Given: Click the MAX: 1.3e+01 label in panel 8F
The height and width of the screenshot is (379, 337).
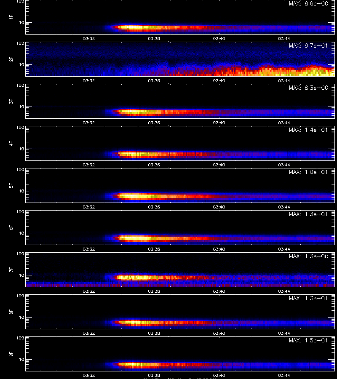Looking at the screenshot, I should click(308, 298).
